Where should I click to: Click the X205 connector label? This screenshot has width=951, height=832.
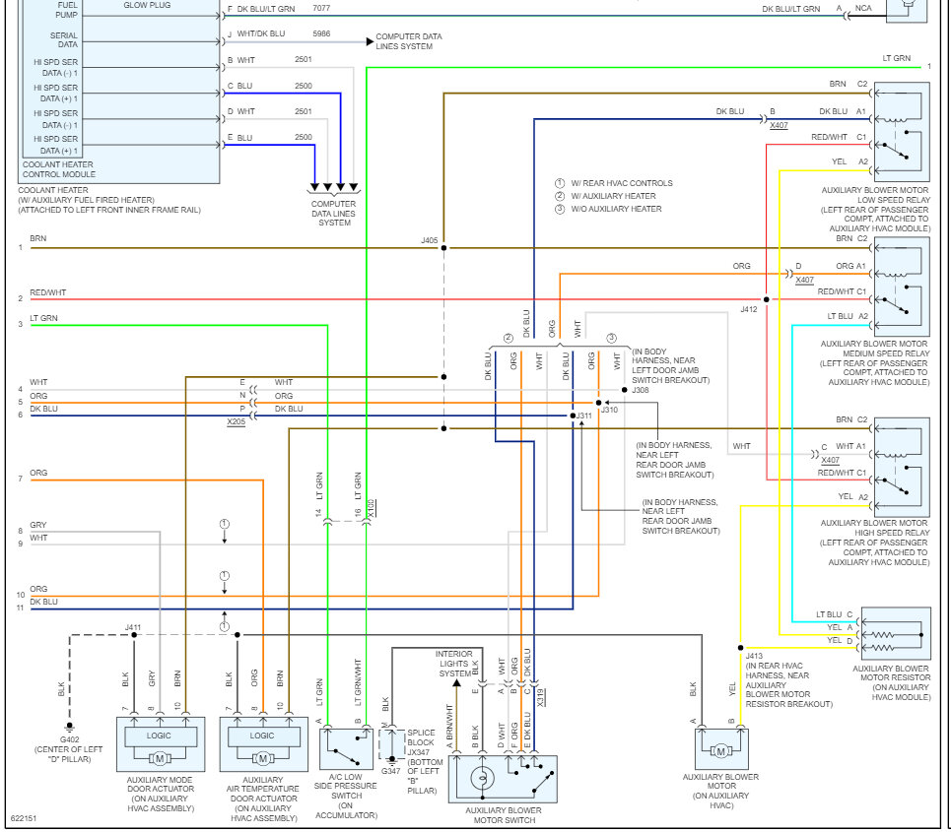click(237, 421)
